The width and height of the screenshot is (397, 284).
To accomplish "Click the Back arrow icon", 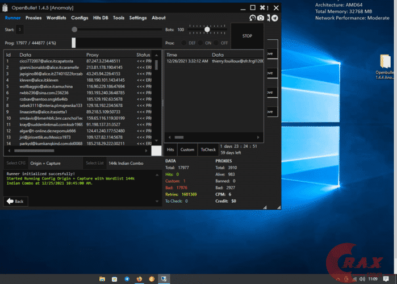I will click(x=10, y=201).
